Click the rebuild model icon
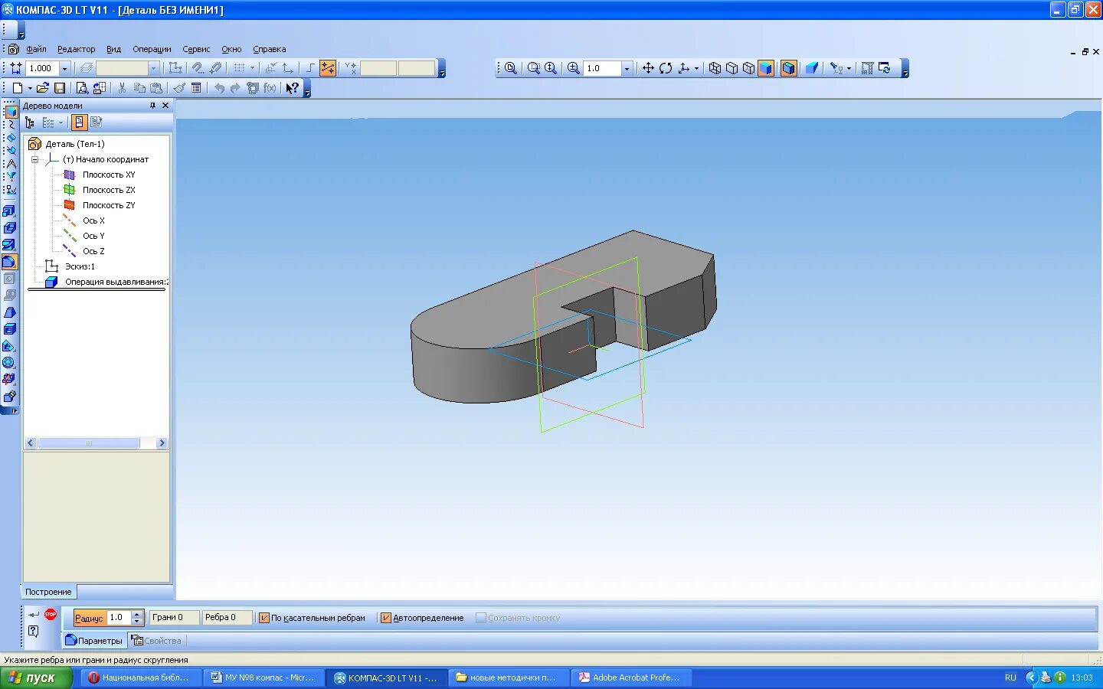Image resolution: width=1103 pixels, height=689 pixels. 885,68
